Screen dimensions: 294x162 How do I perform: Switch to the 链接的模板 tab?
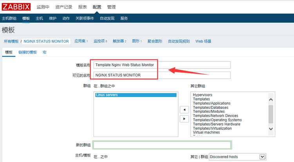coord(27,52)
